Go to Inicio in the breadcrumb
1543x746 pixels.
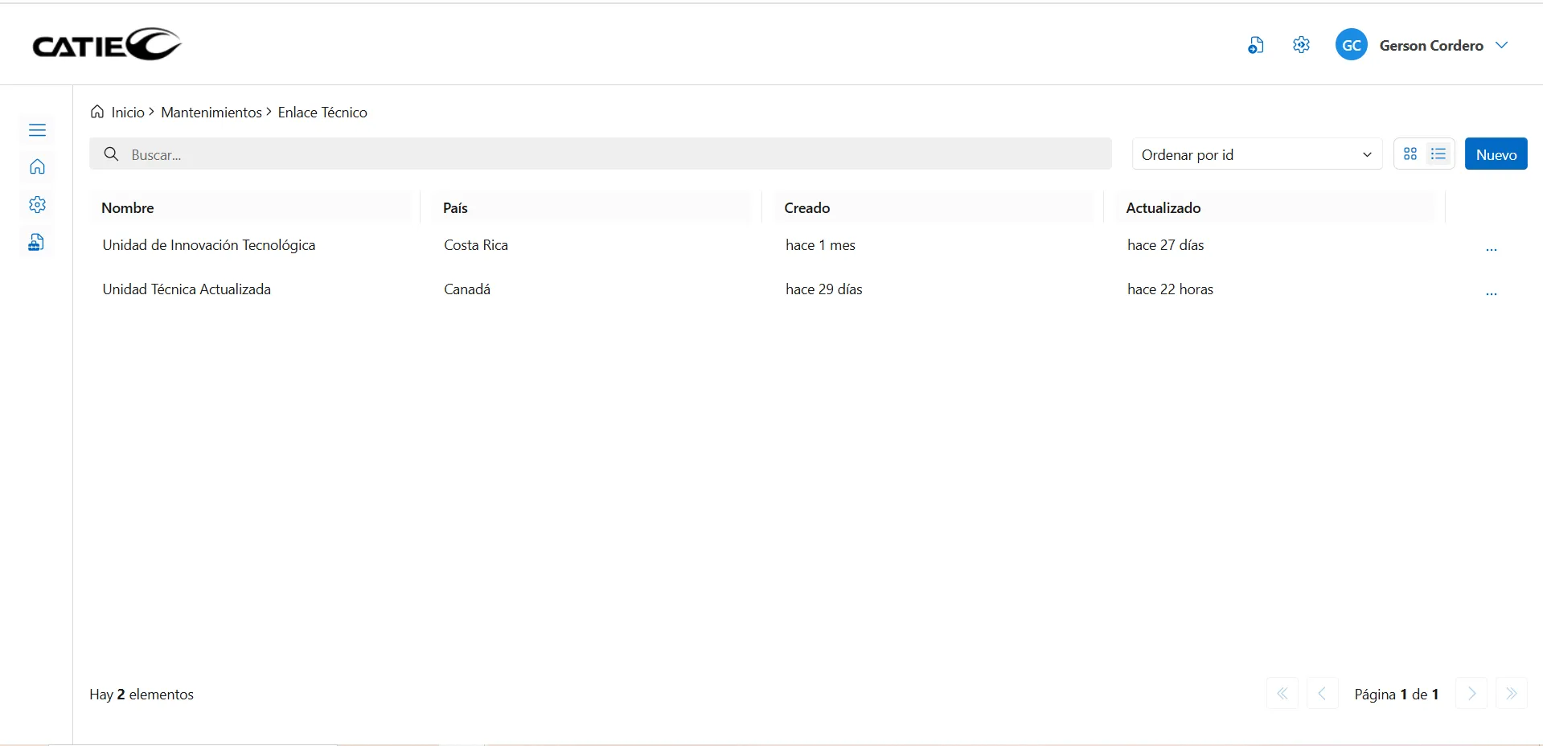click(x=127, y=113)
